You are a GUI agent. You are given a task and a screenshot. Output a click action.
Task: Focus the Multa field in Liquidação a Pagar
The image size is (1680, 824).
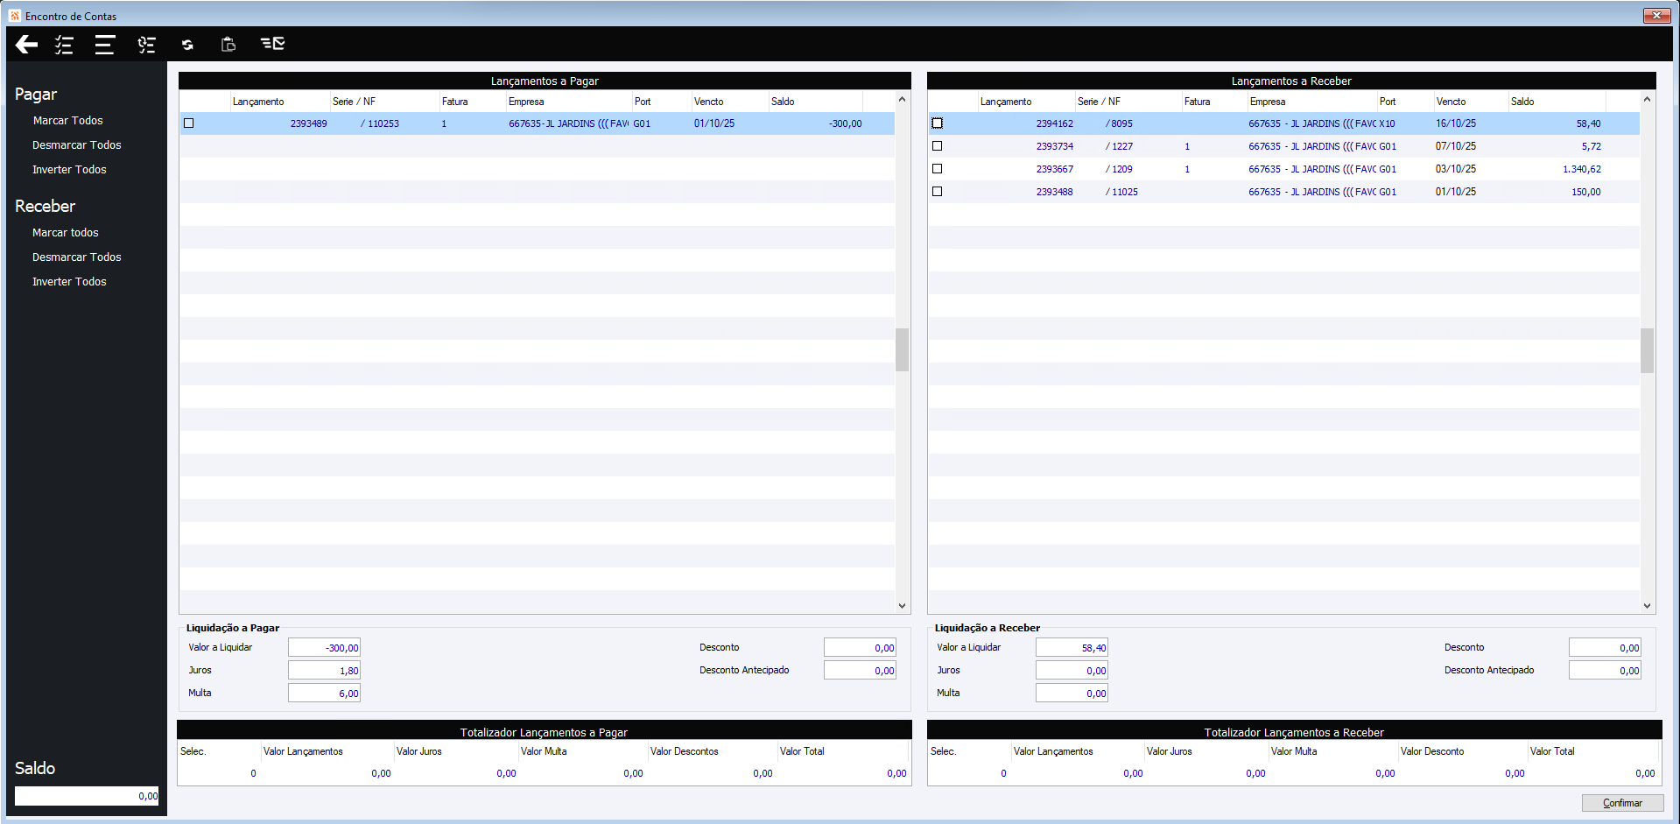(x=324, y=694)
